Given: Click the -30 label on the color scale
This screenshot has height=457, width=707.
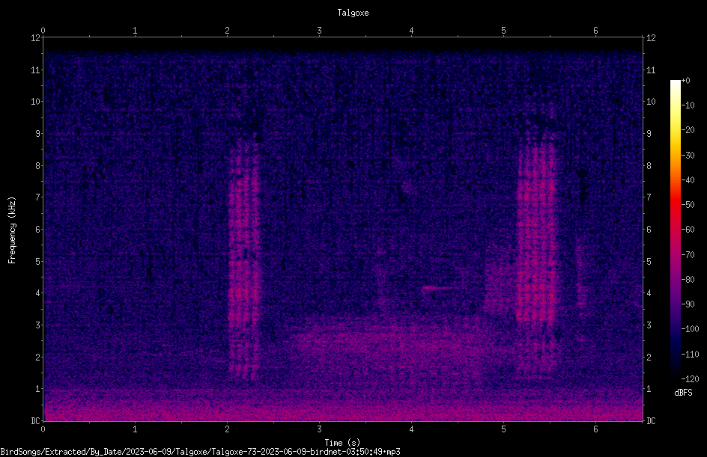Looking at the screenshot, I should coord(688,156).
